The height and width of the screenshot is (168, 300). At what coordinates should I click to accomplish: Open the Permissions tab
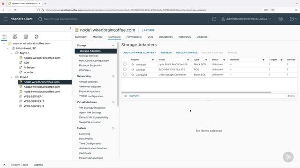tap(134, 37)
